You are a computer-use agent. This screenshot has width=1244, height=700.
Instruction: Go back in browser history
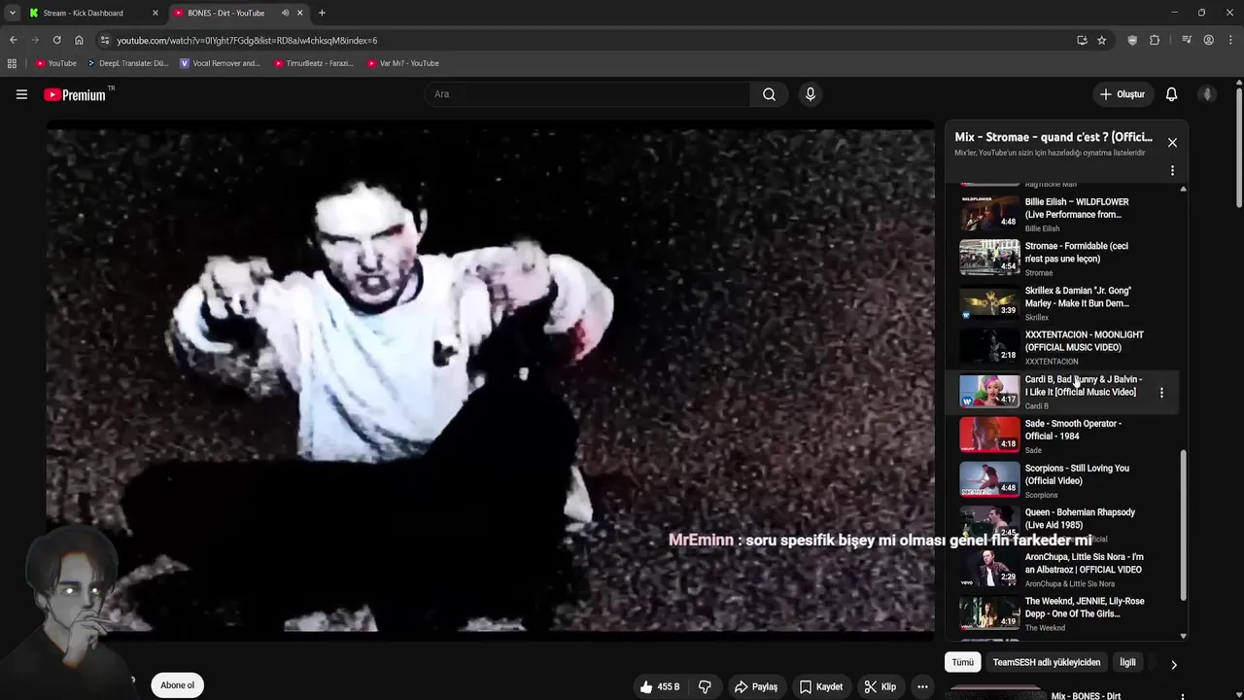[x=13, y=40]
